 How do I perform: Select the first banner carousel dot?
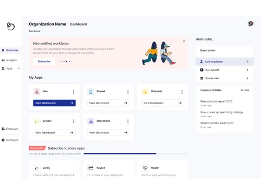(62, 61)
